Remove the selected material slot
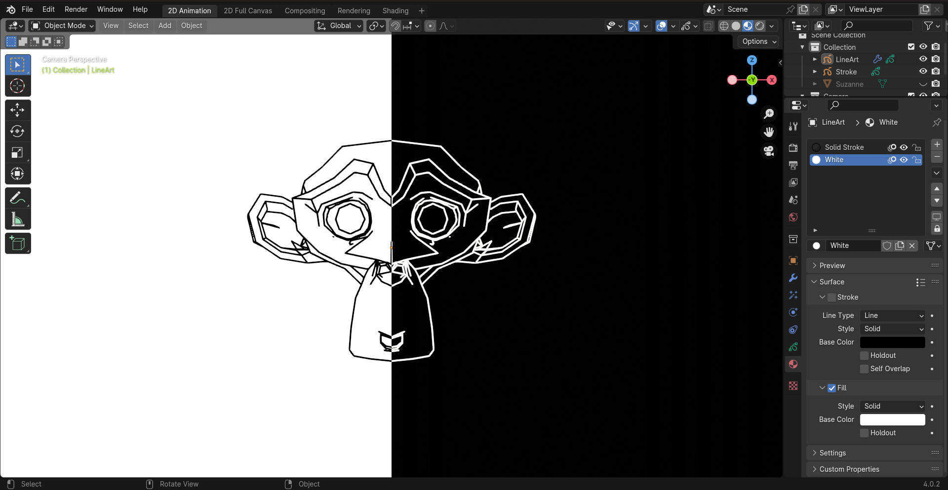 tap(937, 157)
